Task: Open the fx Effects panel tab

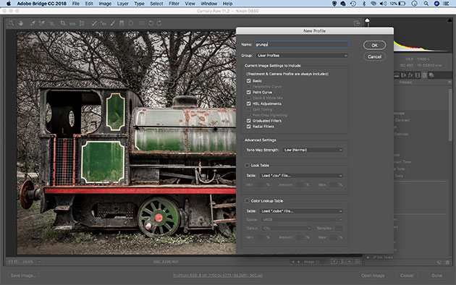Action: tap(410, 75)
